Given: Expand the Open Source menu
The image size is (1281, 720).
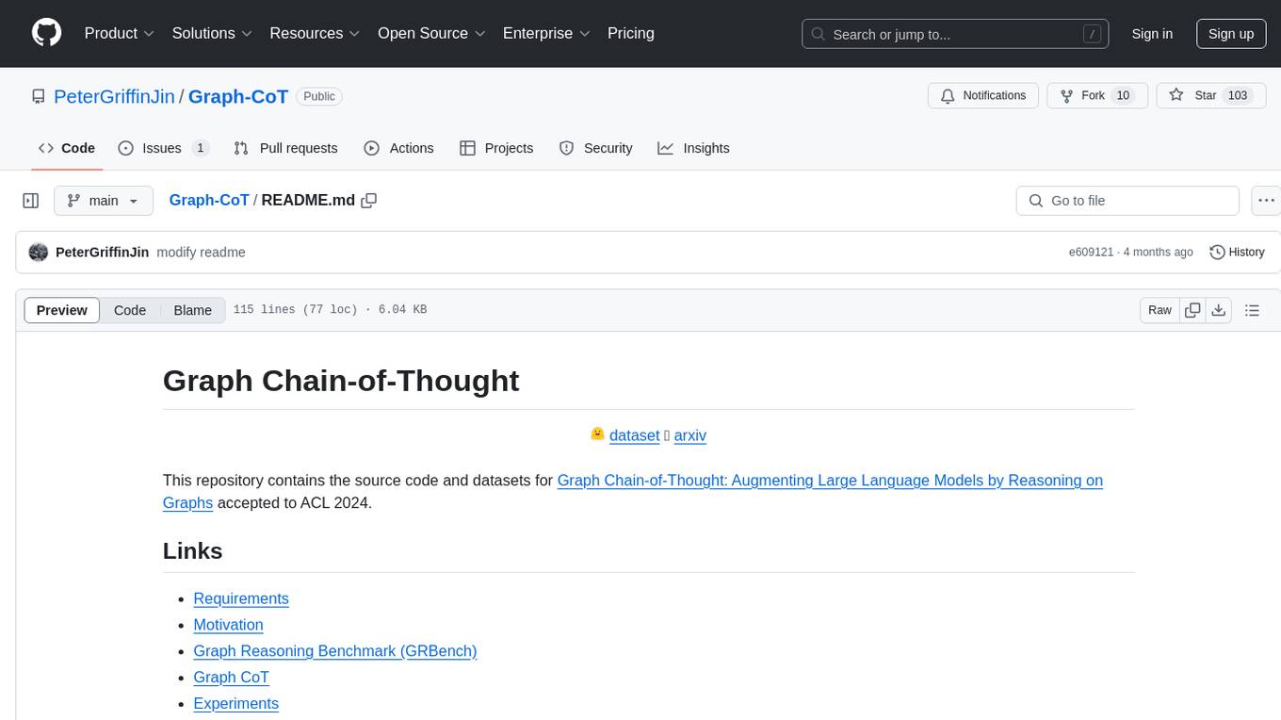Looking at the screenshot, I should point(431,33).
